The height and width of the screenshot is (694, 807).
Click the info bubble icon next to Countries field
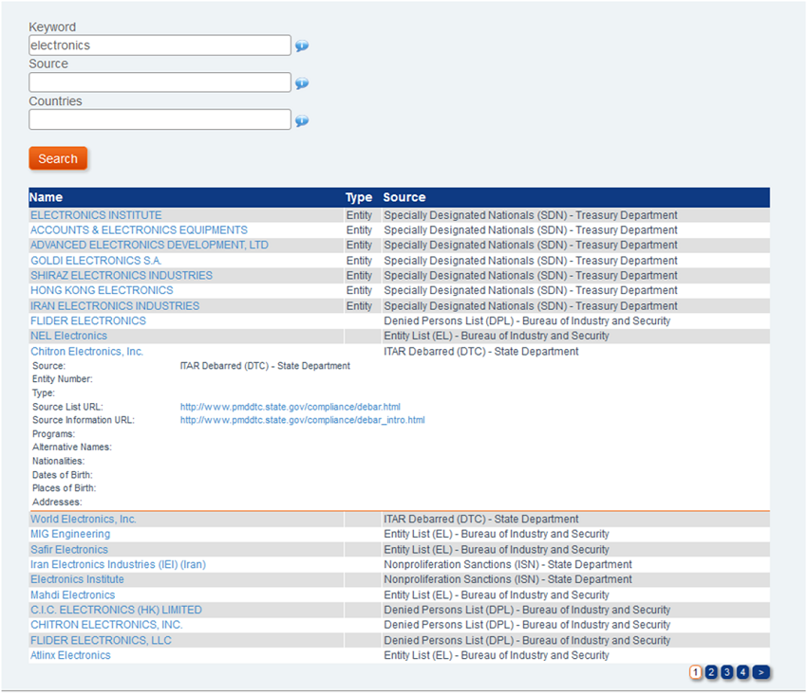[302, 120]
